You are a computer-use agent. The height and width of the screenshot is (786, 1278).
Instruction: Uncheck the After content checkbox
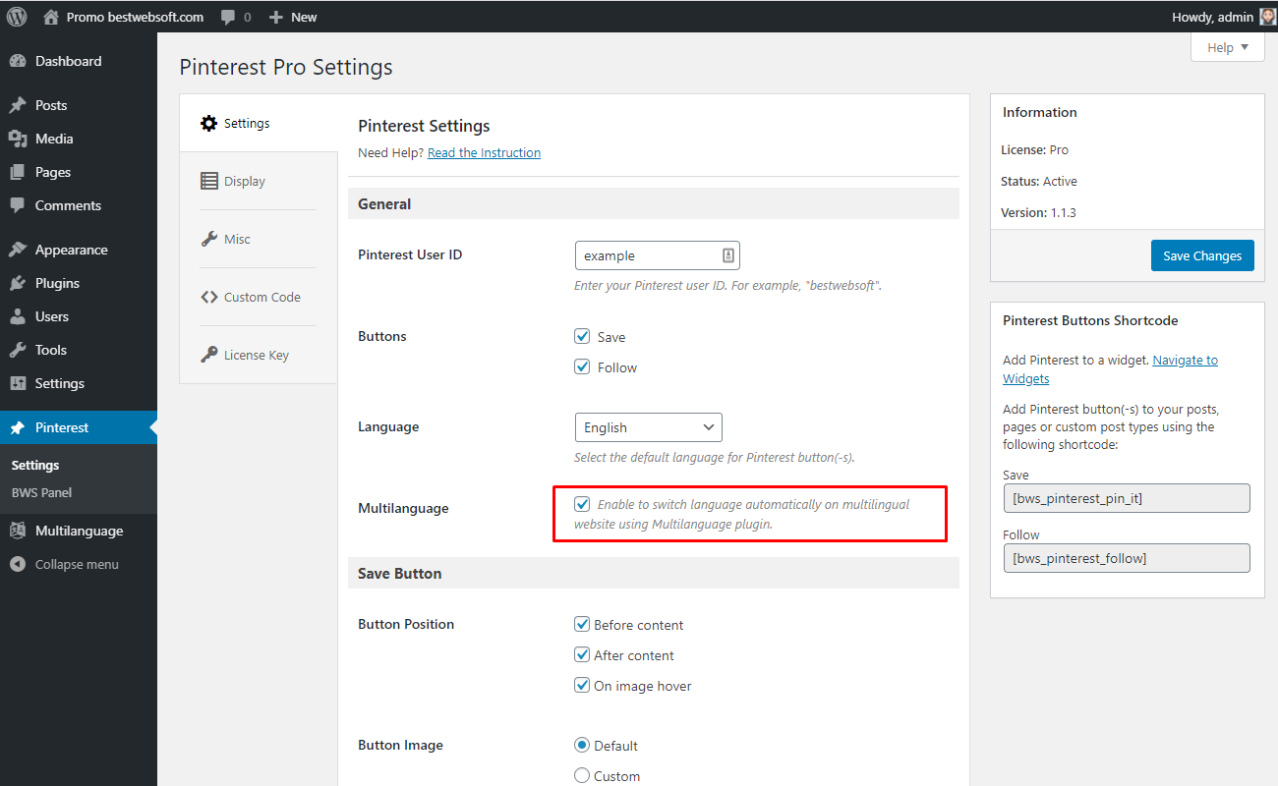[582, 654]
